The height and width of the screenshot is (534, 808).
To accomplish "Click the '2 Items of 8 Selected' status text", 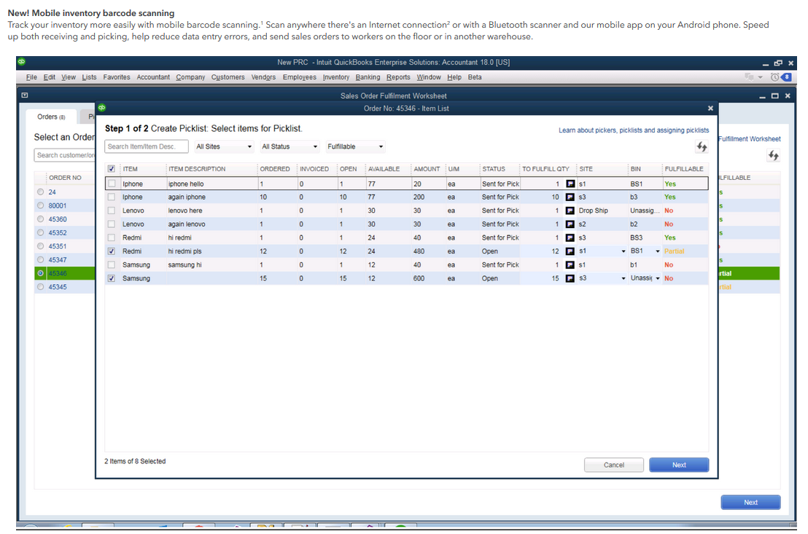I will point(135,461).
